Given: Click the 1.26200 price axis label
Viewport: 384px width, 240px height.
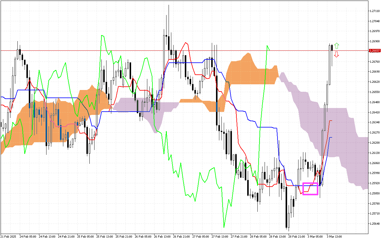Looking at the screenshot, I should (x=375, y=143).
